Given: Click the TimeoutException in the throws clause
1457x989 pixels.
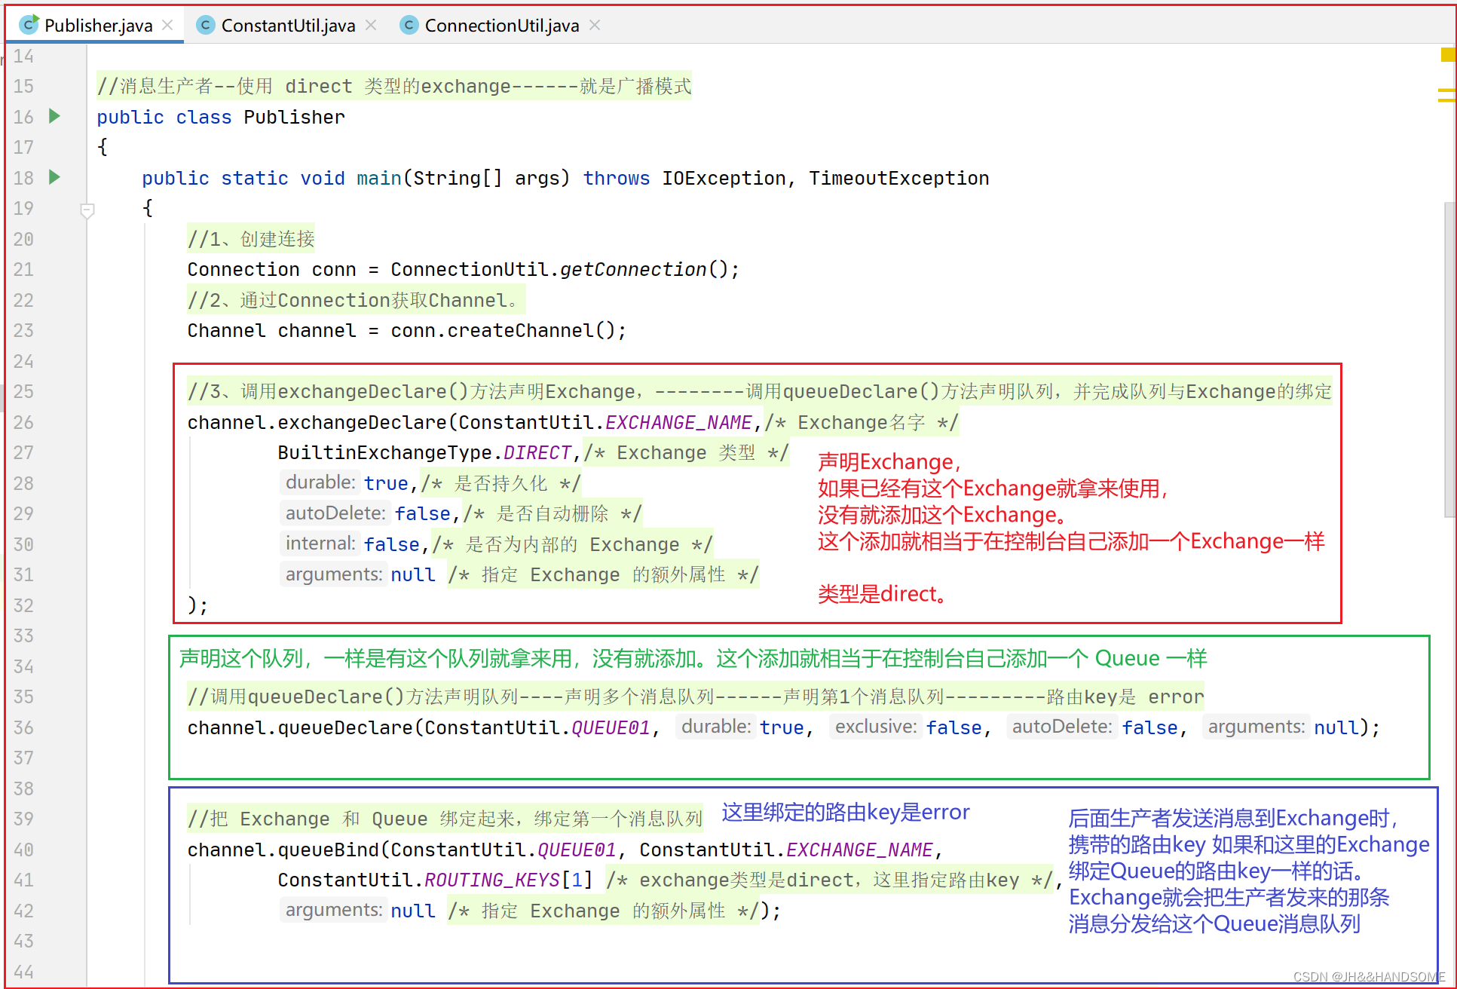Looking at the screenshot, I should [x=898, y=178].
